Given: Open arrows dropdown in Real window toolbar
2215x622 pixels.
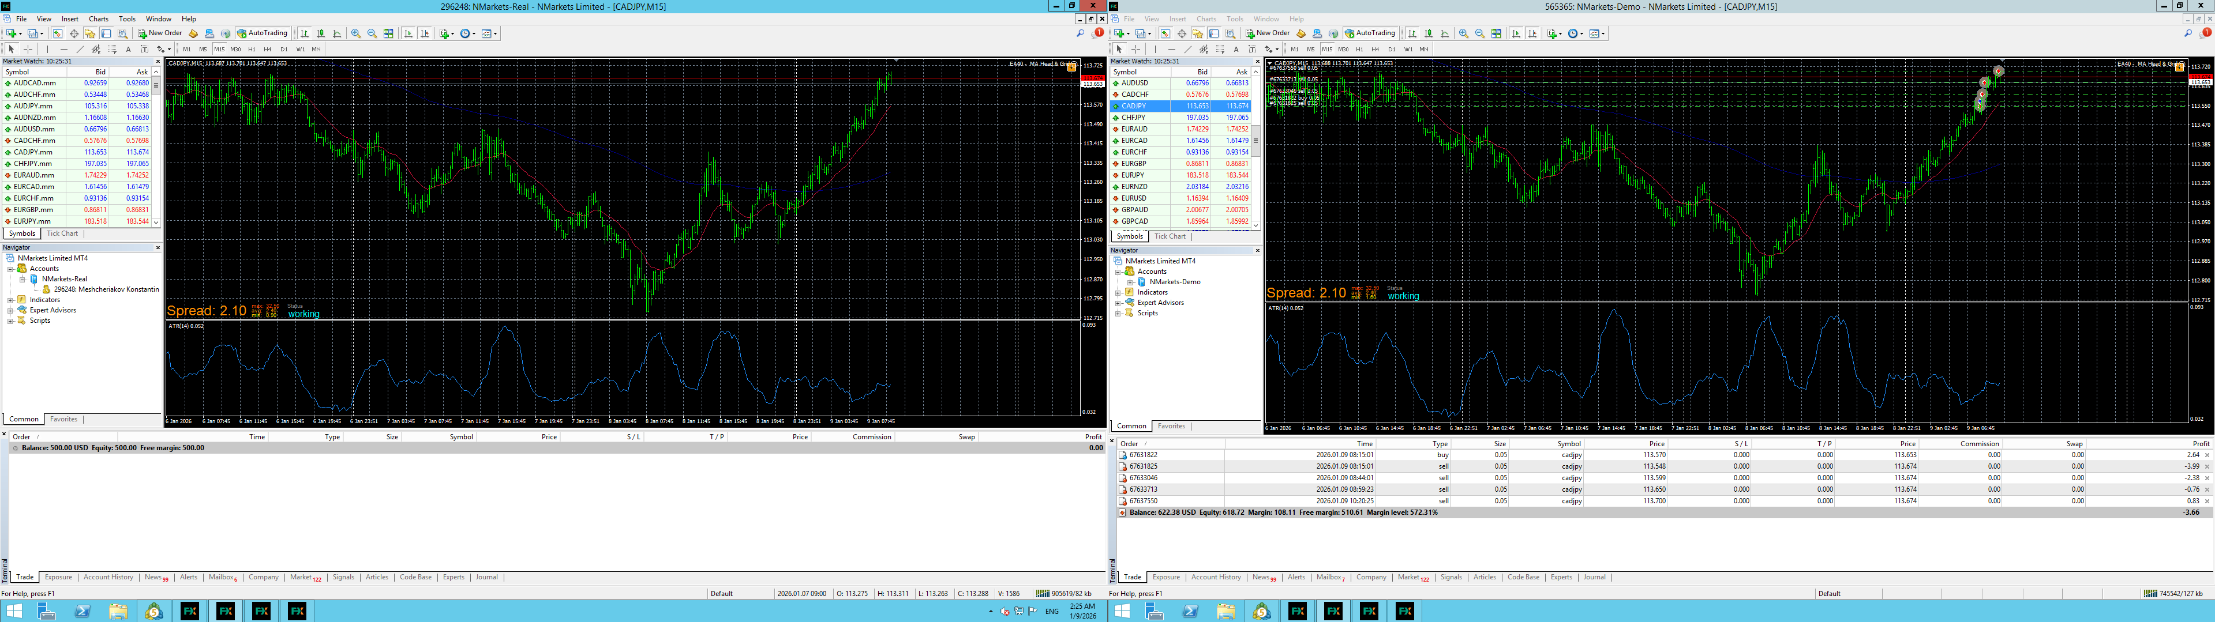Looking at the screenshot, I should [x=163, y=49].
